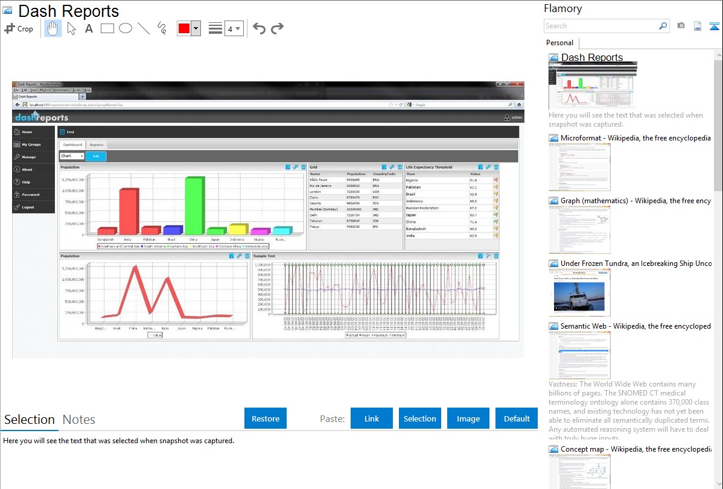723x489 pixels.
Task: Click the snapshot list scrollbar thumb
Action: [x=719, y=125]
